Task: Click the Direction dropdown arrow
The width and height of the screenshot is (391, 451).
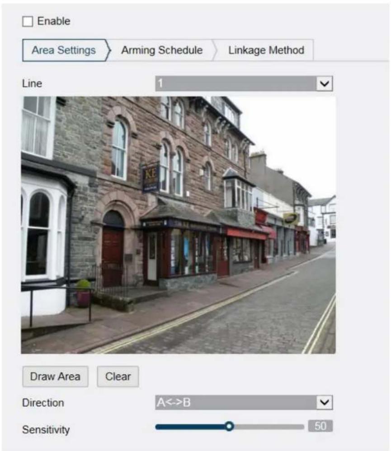Action: tap(325, 402)
